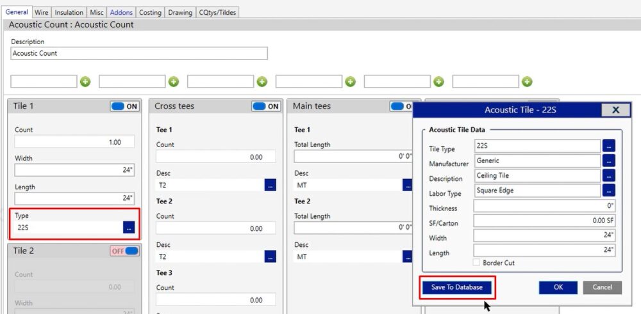Open the Costing tab
This screenshot has height=314, width=641.
150,12
